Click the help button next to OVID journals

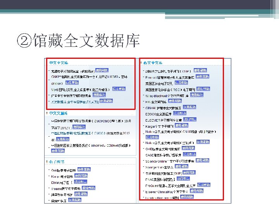pyautogui.click(x=188, y=148)
